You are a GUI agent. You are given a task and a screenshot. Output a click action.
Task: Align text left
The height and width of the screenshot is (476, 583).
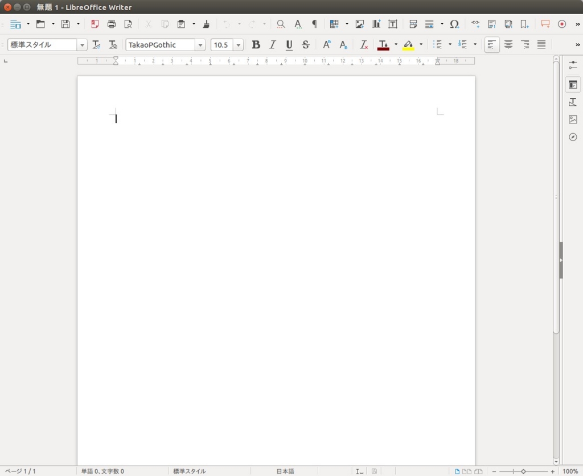[x=492, y=45]
